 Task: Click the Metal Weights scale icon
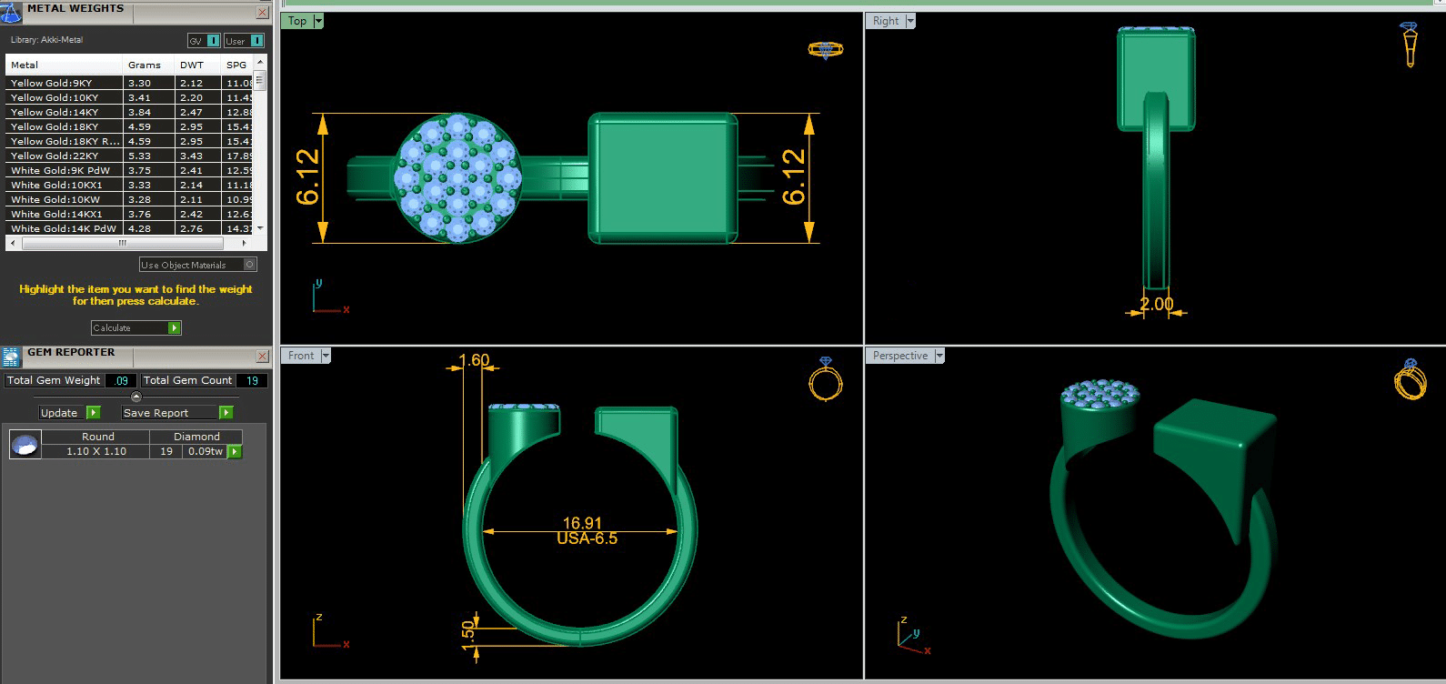point(11,12)
